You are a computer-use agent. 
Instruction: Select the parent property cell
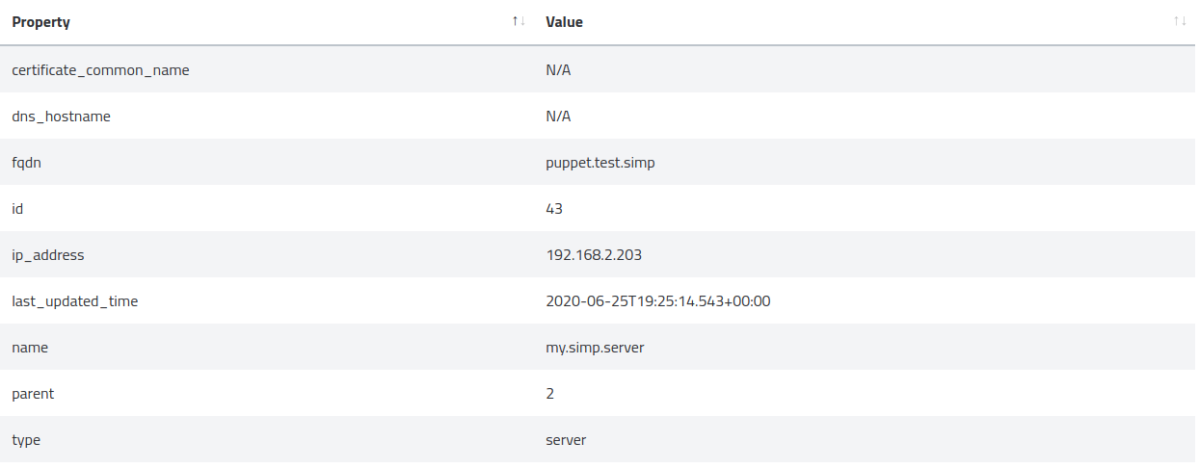pyautogui.click(x=34, y=394)
